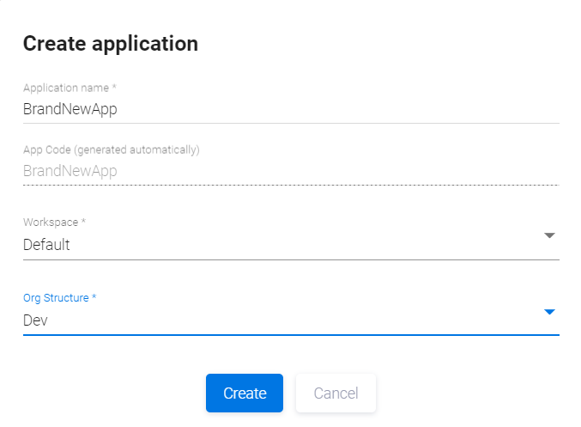Click the "App Code (generated automatically)" label
Viewport: 581px width, 427px height.
[x=112, y=150]
